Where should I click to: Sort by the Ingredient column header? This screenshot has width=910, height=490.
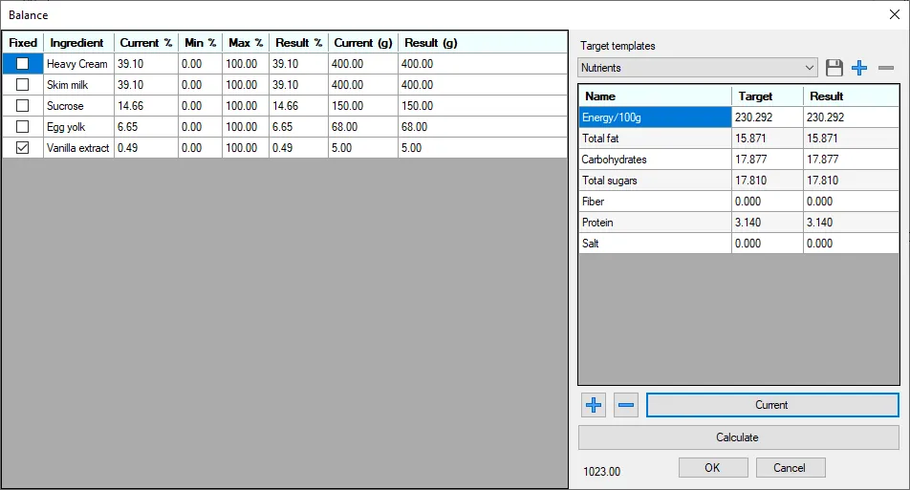tap(78, 42)
